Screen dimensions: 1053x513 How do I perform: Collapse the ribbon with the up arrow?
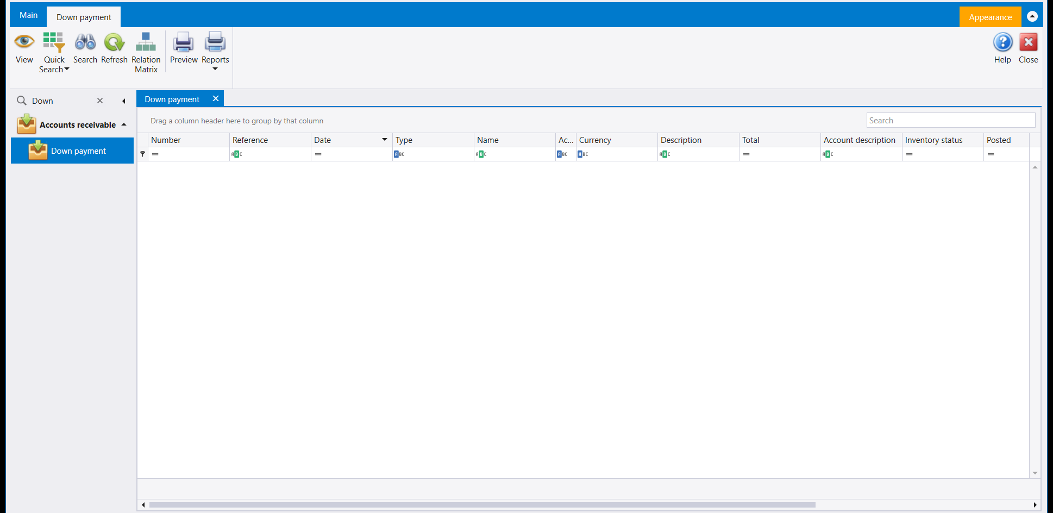[1032, 16]
